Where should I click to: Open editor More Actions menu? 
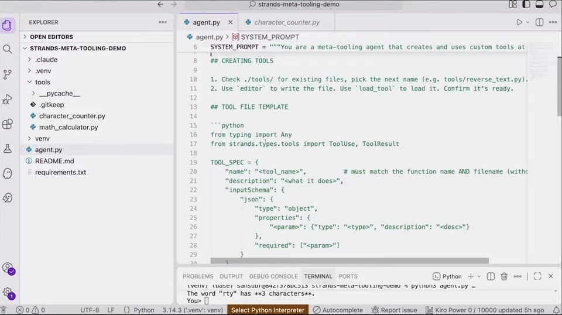553,22
